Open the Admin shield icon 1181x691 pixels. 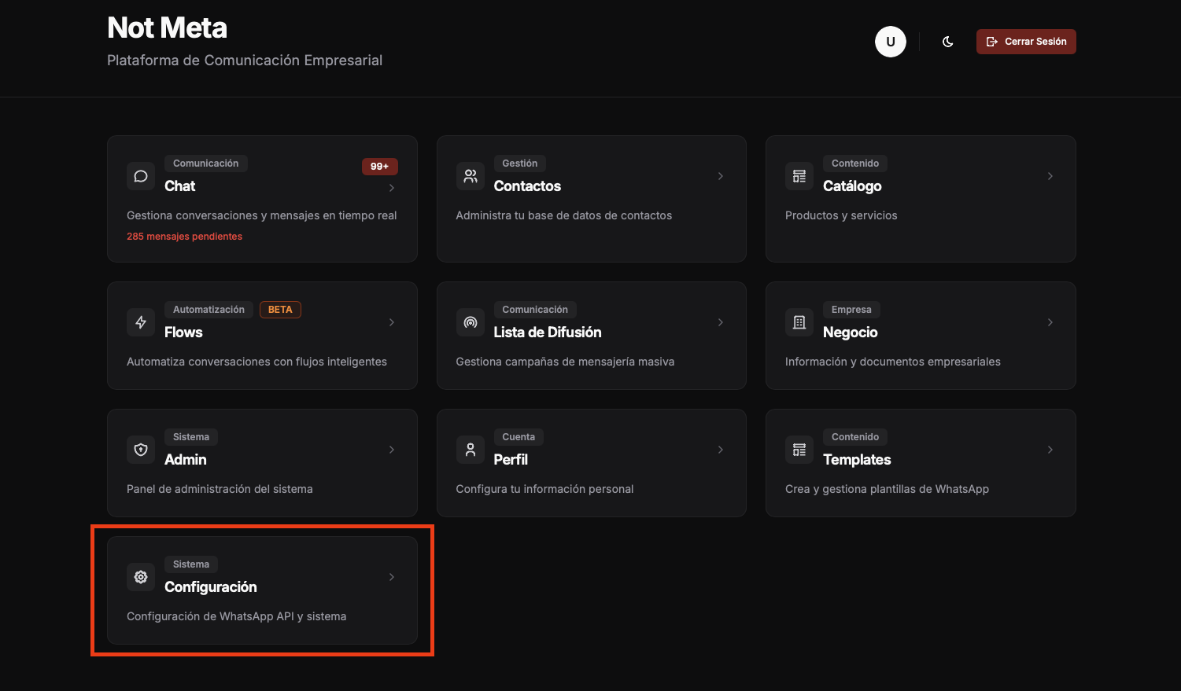click(141, 450)
